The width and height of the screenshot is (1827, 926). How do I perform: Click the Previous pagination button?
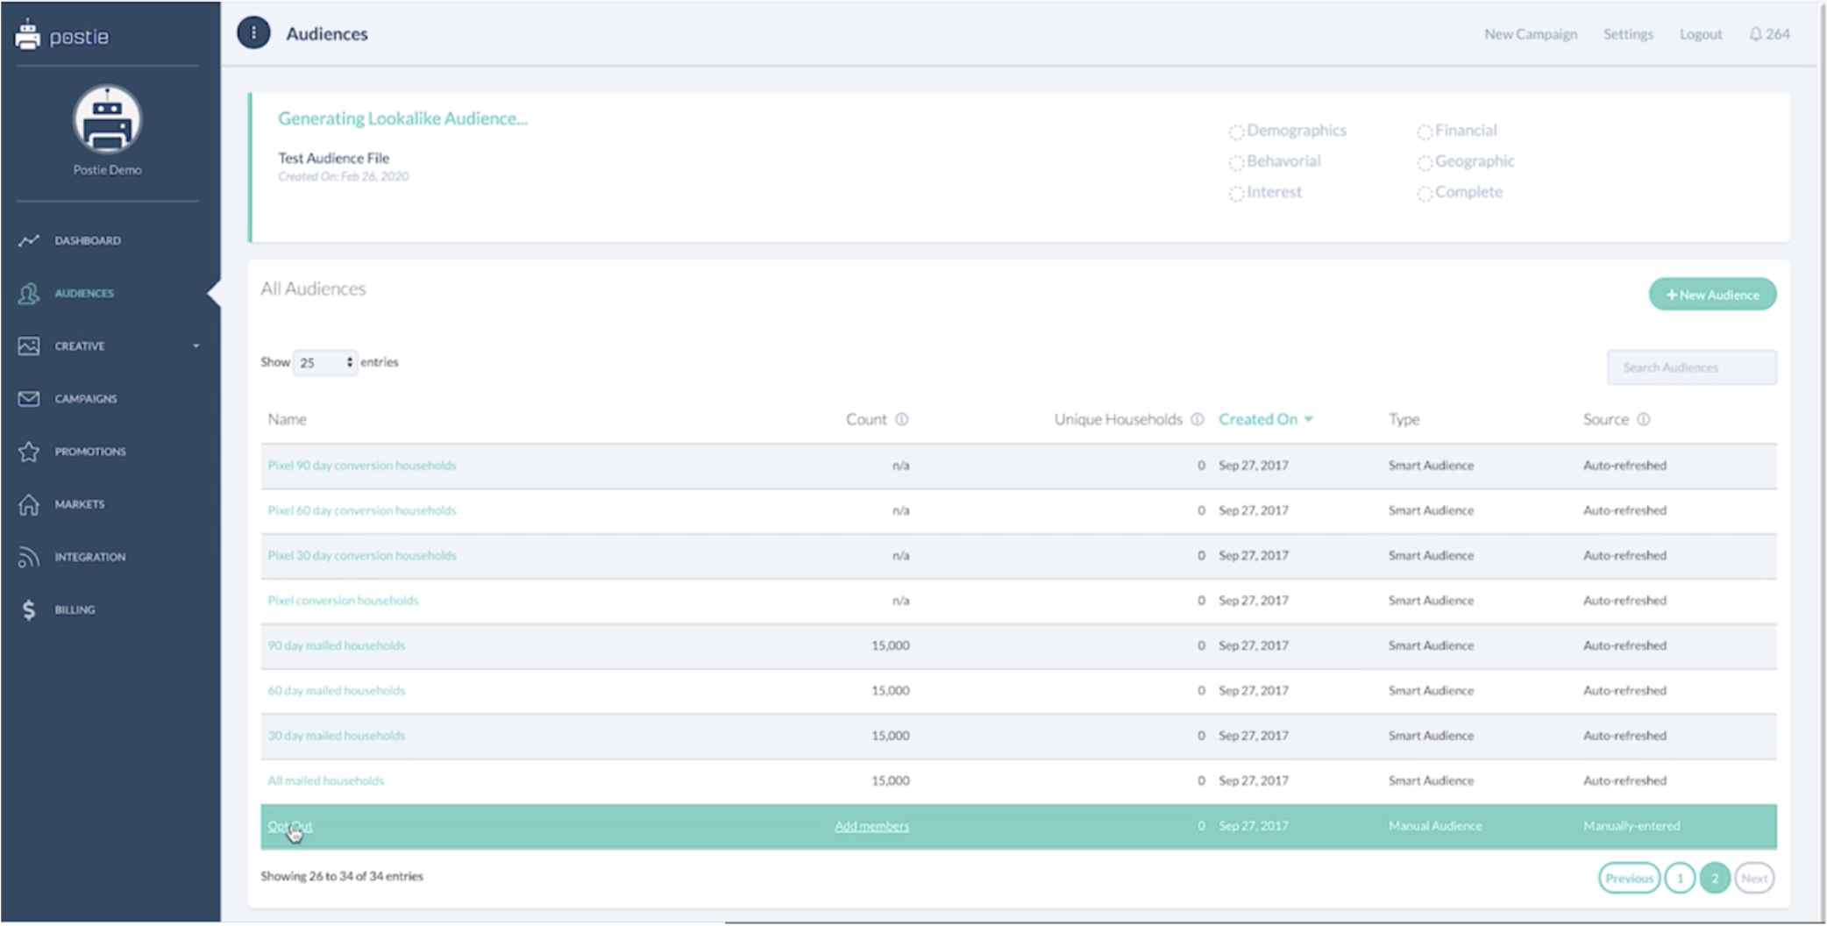coord(1628,878)
